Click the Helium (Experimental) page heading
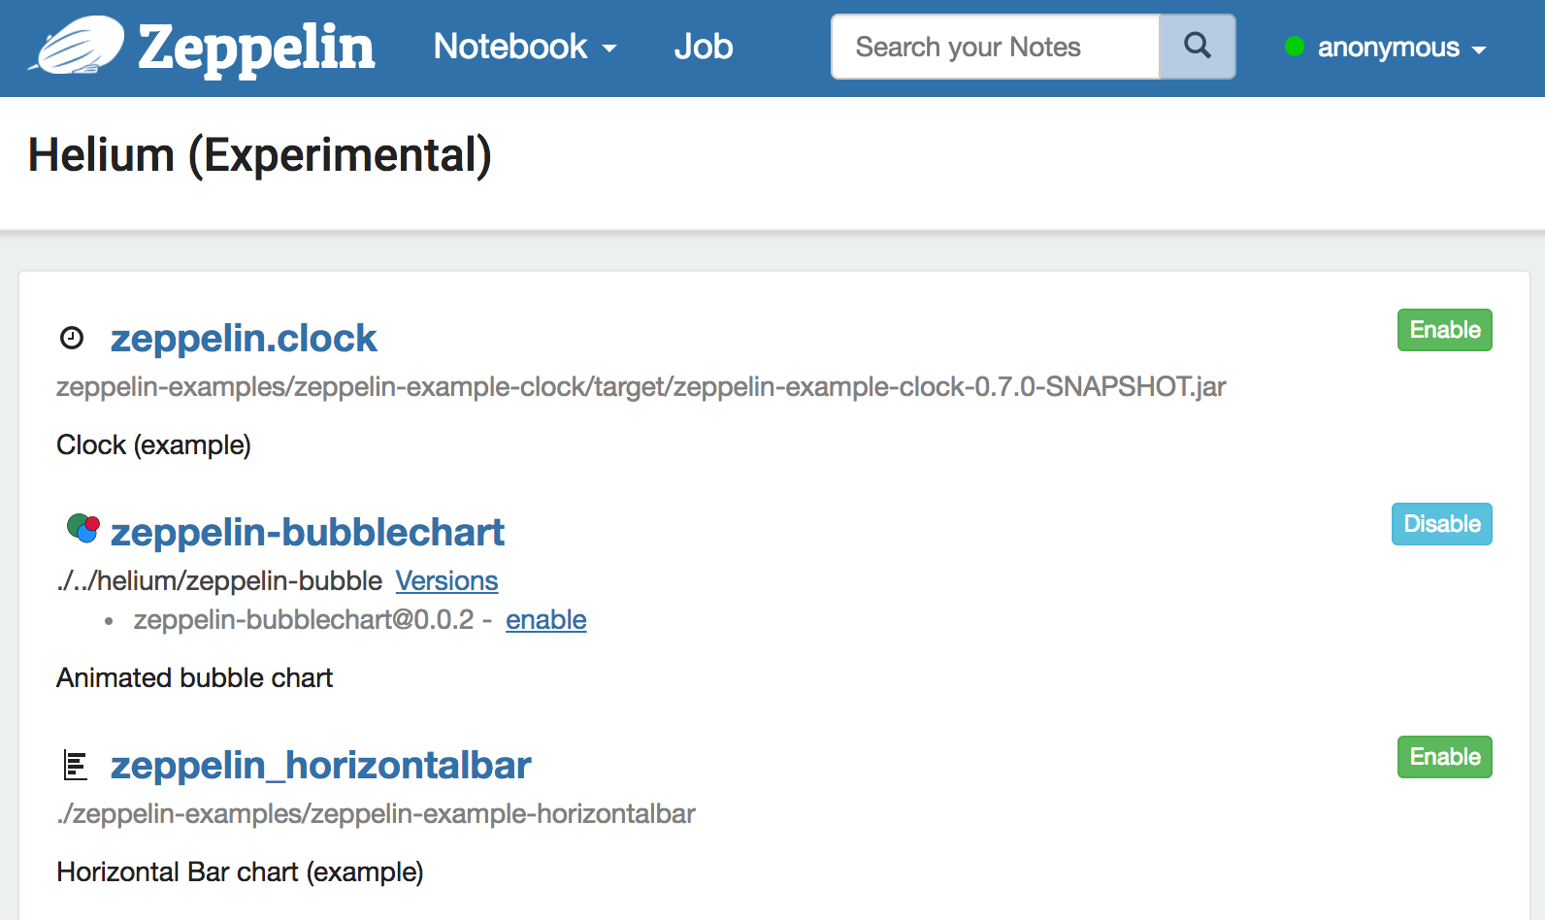The image size is (1545, 920). click(x=259, y=155)
